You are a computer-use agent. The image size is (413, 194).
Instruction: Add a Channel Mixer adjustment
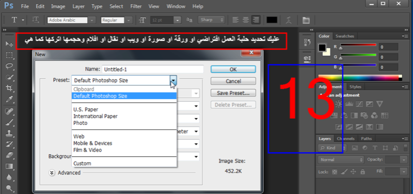(x=374, y=115)
